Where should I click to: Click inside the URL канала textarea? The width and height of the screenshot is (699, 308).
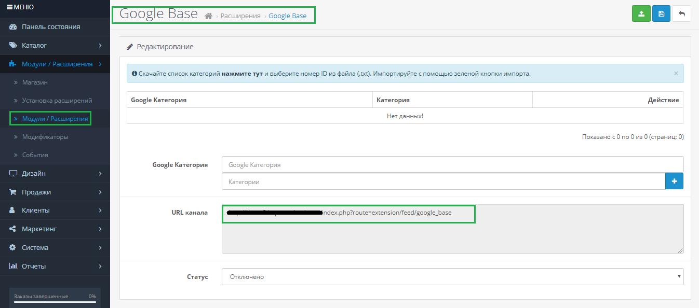[x=452, y=229]
